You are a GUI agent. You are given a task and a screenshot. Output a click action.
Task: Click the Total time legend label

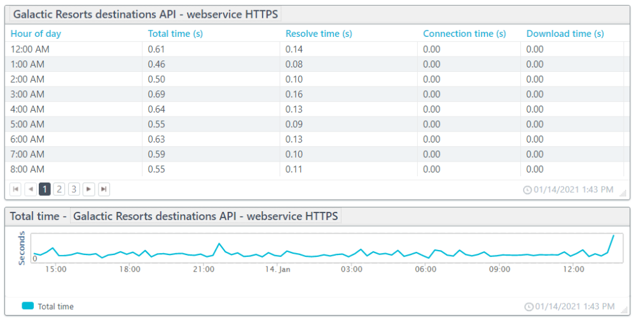[x=55, y=307]
